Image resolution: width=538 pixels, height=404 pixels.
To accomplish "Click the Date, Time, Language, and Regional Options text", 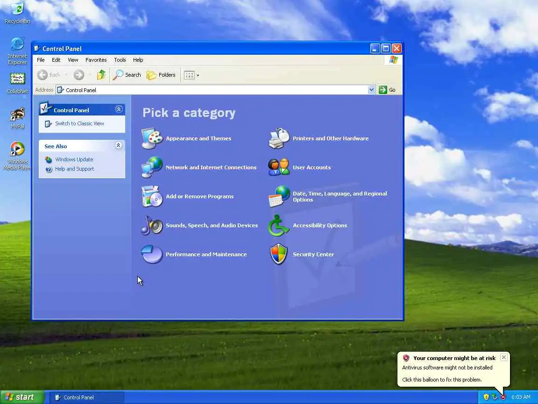I will click(x=340, y=196).
